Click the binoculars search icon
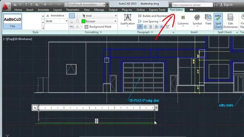244x137 pixels. [216, 5]
